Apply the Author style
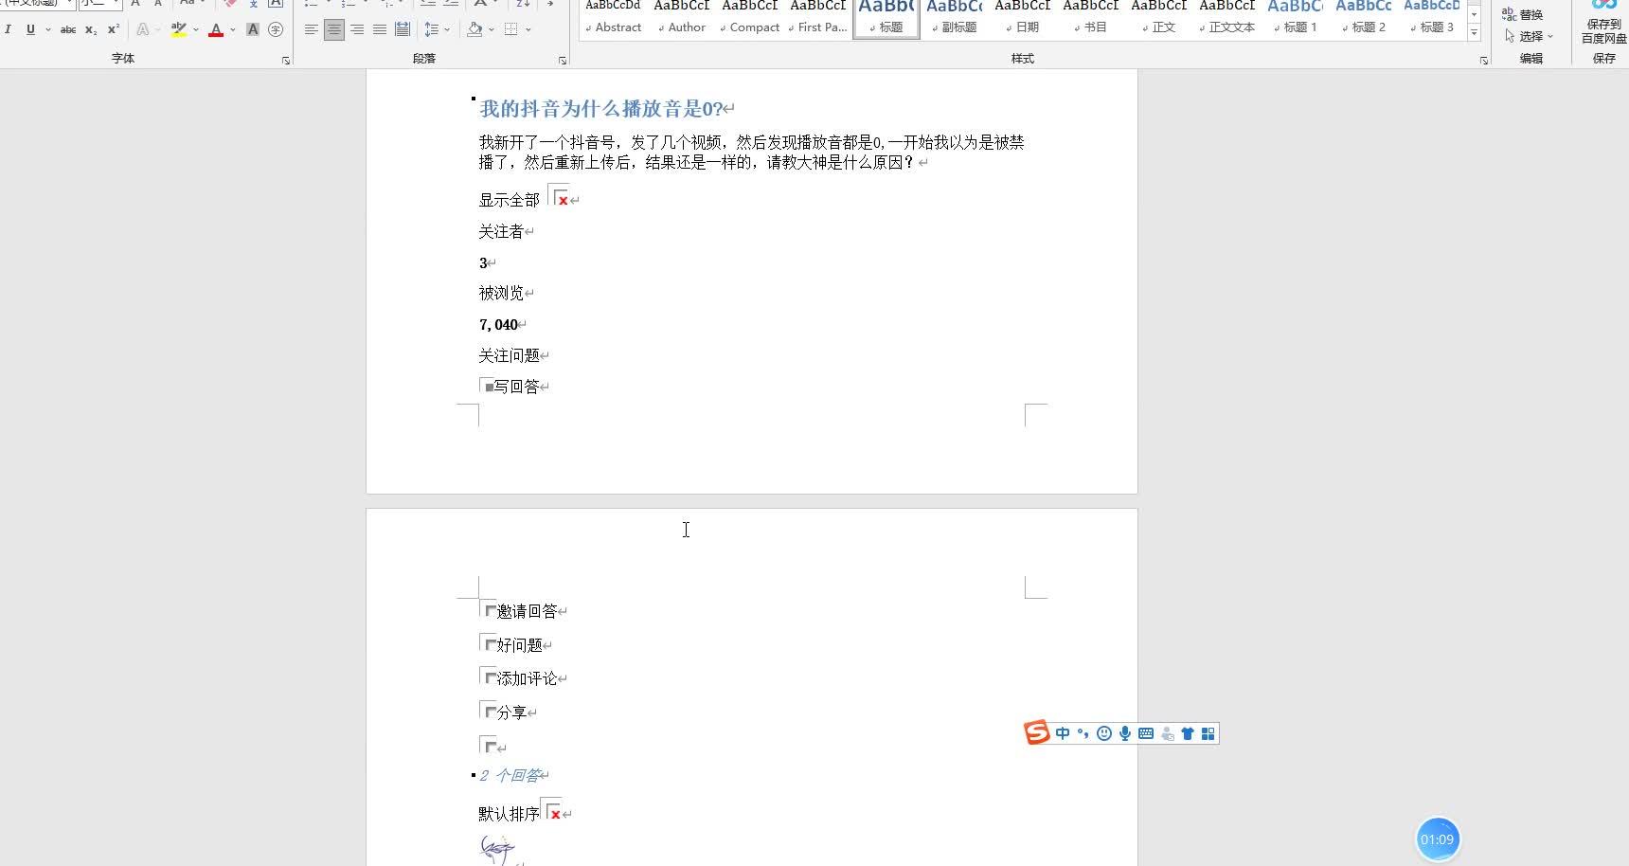Screen dimensions: 1629x866 (682, 18)
